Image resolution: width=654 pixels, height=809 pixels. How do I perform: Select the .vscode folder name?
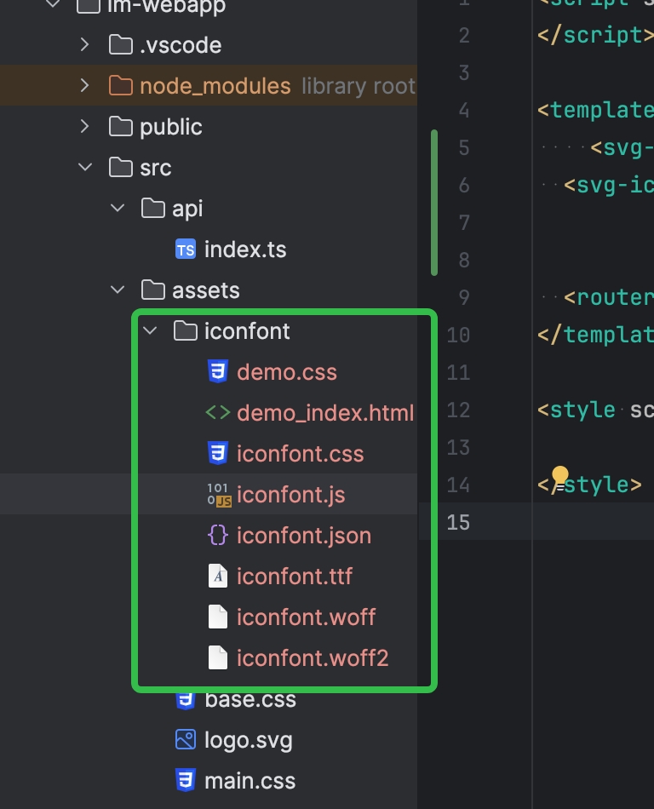click(181, 45)
